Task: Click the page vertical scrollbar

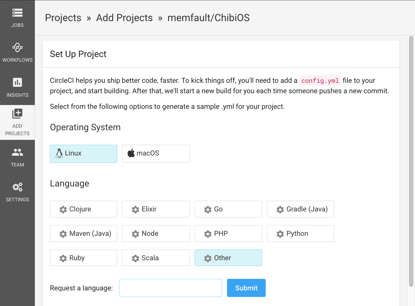Action: click(x=411, y=162)
